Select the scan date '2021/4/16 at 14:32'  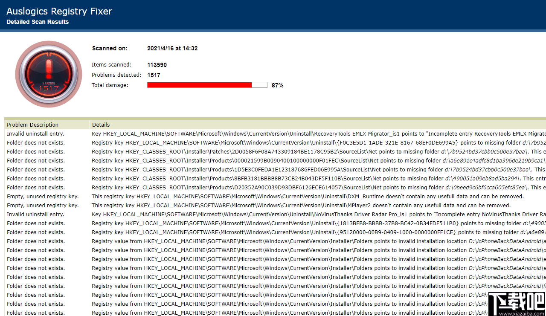pyautogui.click(x=172, y=48)
